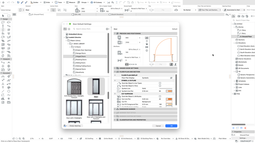255x143 pixels.
Task: Select the first anchor point icon
Action: tap(53, 10)
